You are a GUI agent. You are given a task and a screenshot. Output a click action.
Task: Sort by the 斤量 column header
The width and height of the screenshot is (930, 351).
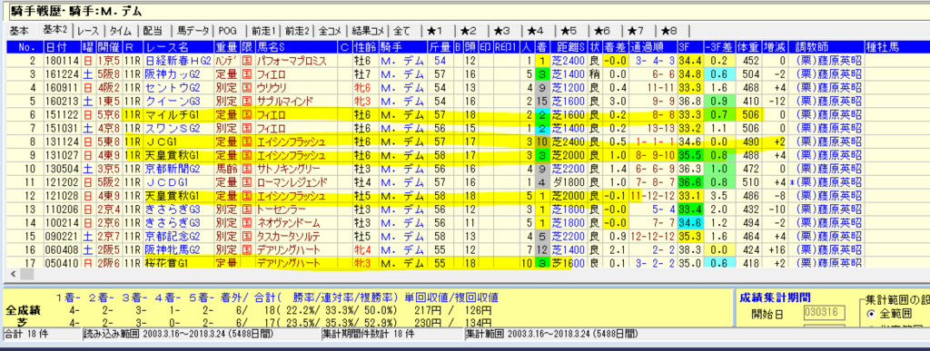pyautogui.click(x=440, y=47)
